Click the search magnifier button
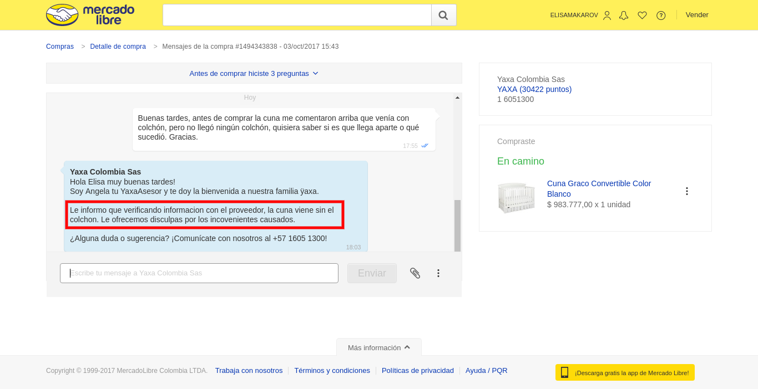 (443, 15)
